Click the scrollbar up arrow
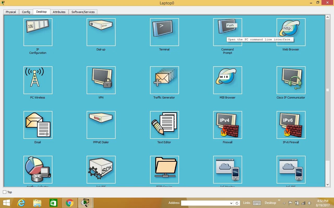334x208 pixels. coord(328,17)
